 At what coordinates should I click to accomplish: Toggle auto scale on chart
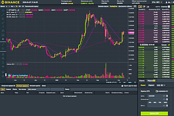tap(130, 82)
